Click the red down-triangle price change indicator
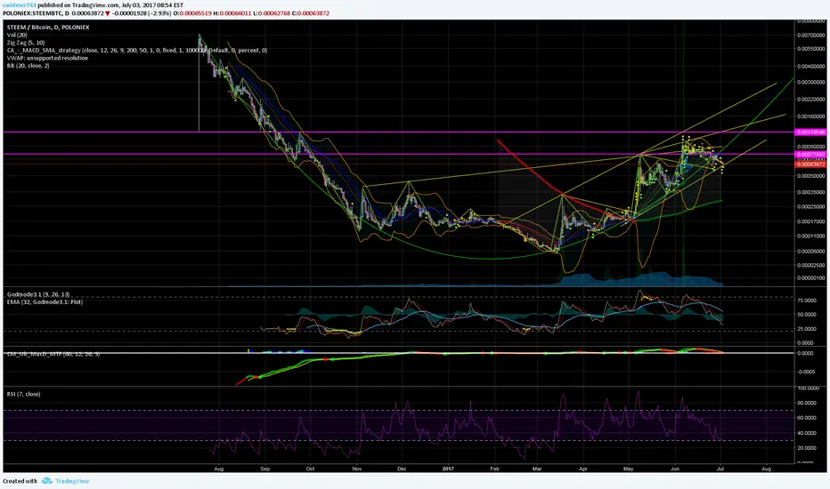The height and width of the screenshot is (489, 830). [108, 13]
